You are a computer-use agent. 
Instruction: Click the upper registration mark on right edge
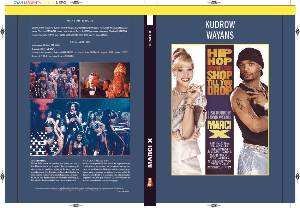(x=298, y=31)
